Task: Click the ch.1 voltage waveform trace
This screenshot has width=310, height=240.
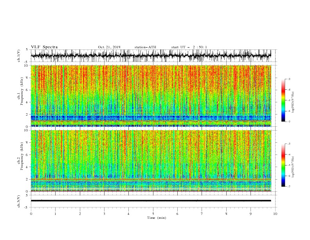Action: pos(151,55)
